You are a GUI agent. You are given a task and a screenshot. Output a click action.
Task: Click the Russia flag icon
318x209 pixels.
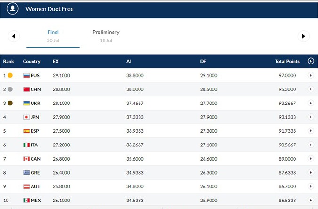[x=26, y=75]
